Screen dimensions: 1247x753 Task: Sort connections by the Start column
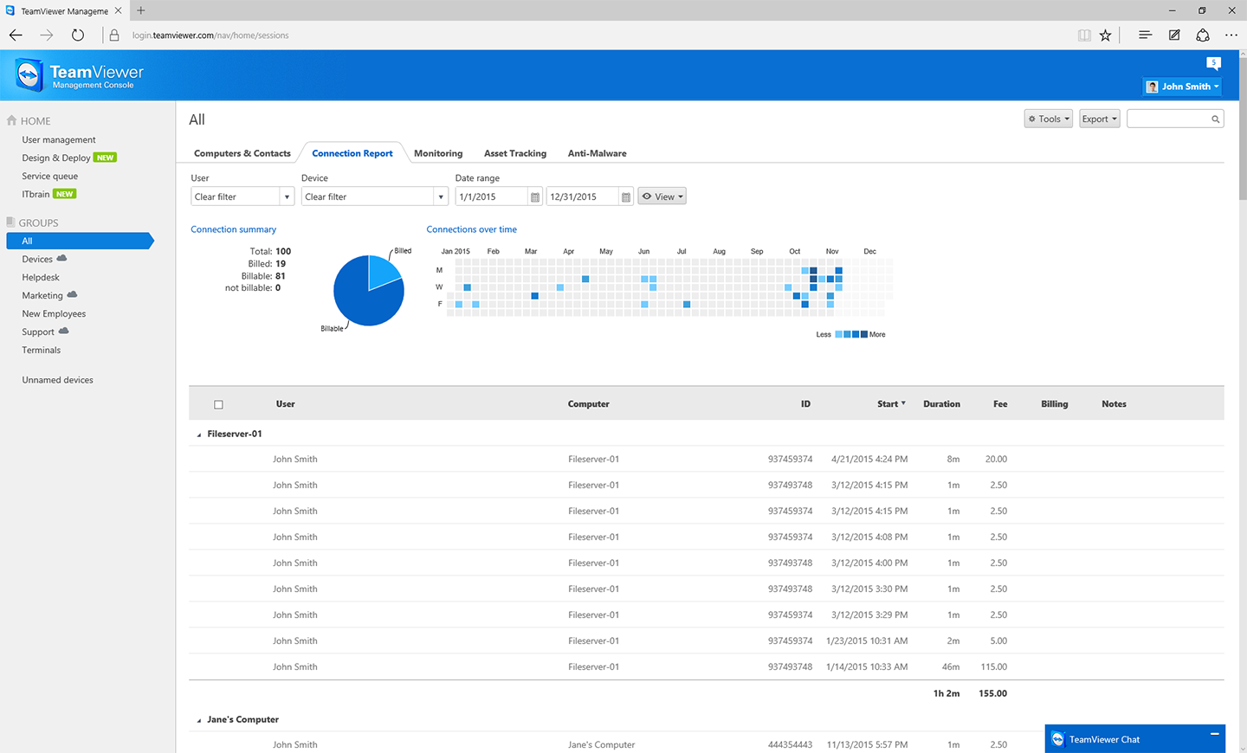[x=888, y=404]
